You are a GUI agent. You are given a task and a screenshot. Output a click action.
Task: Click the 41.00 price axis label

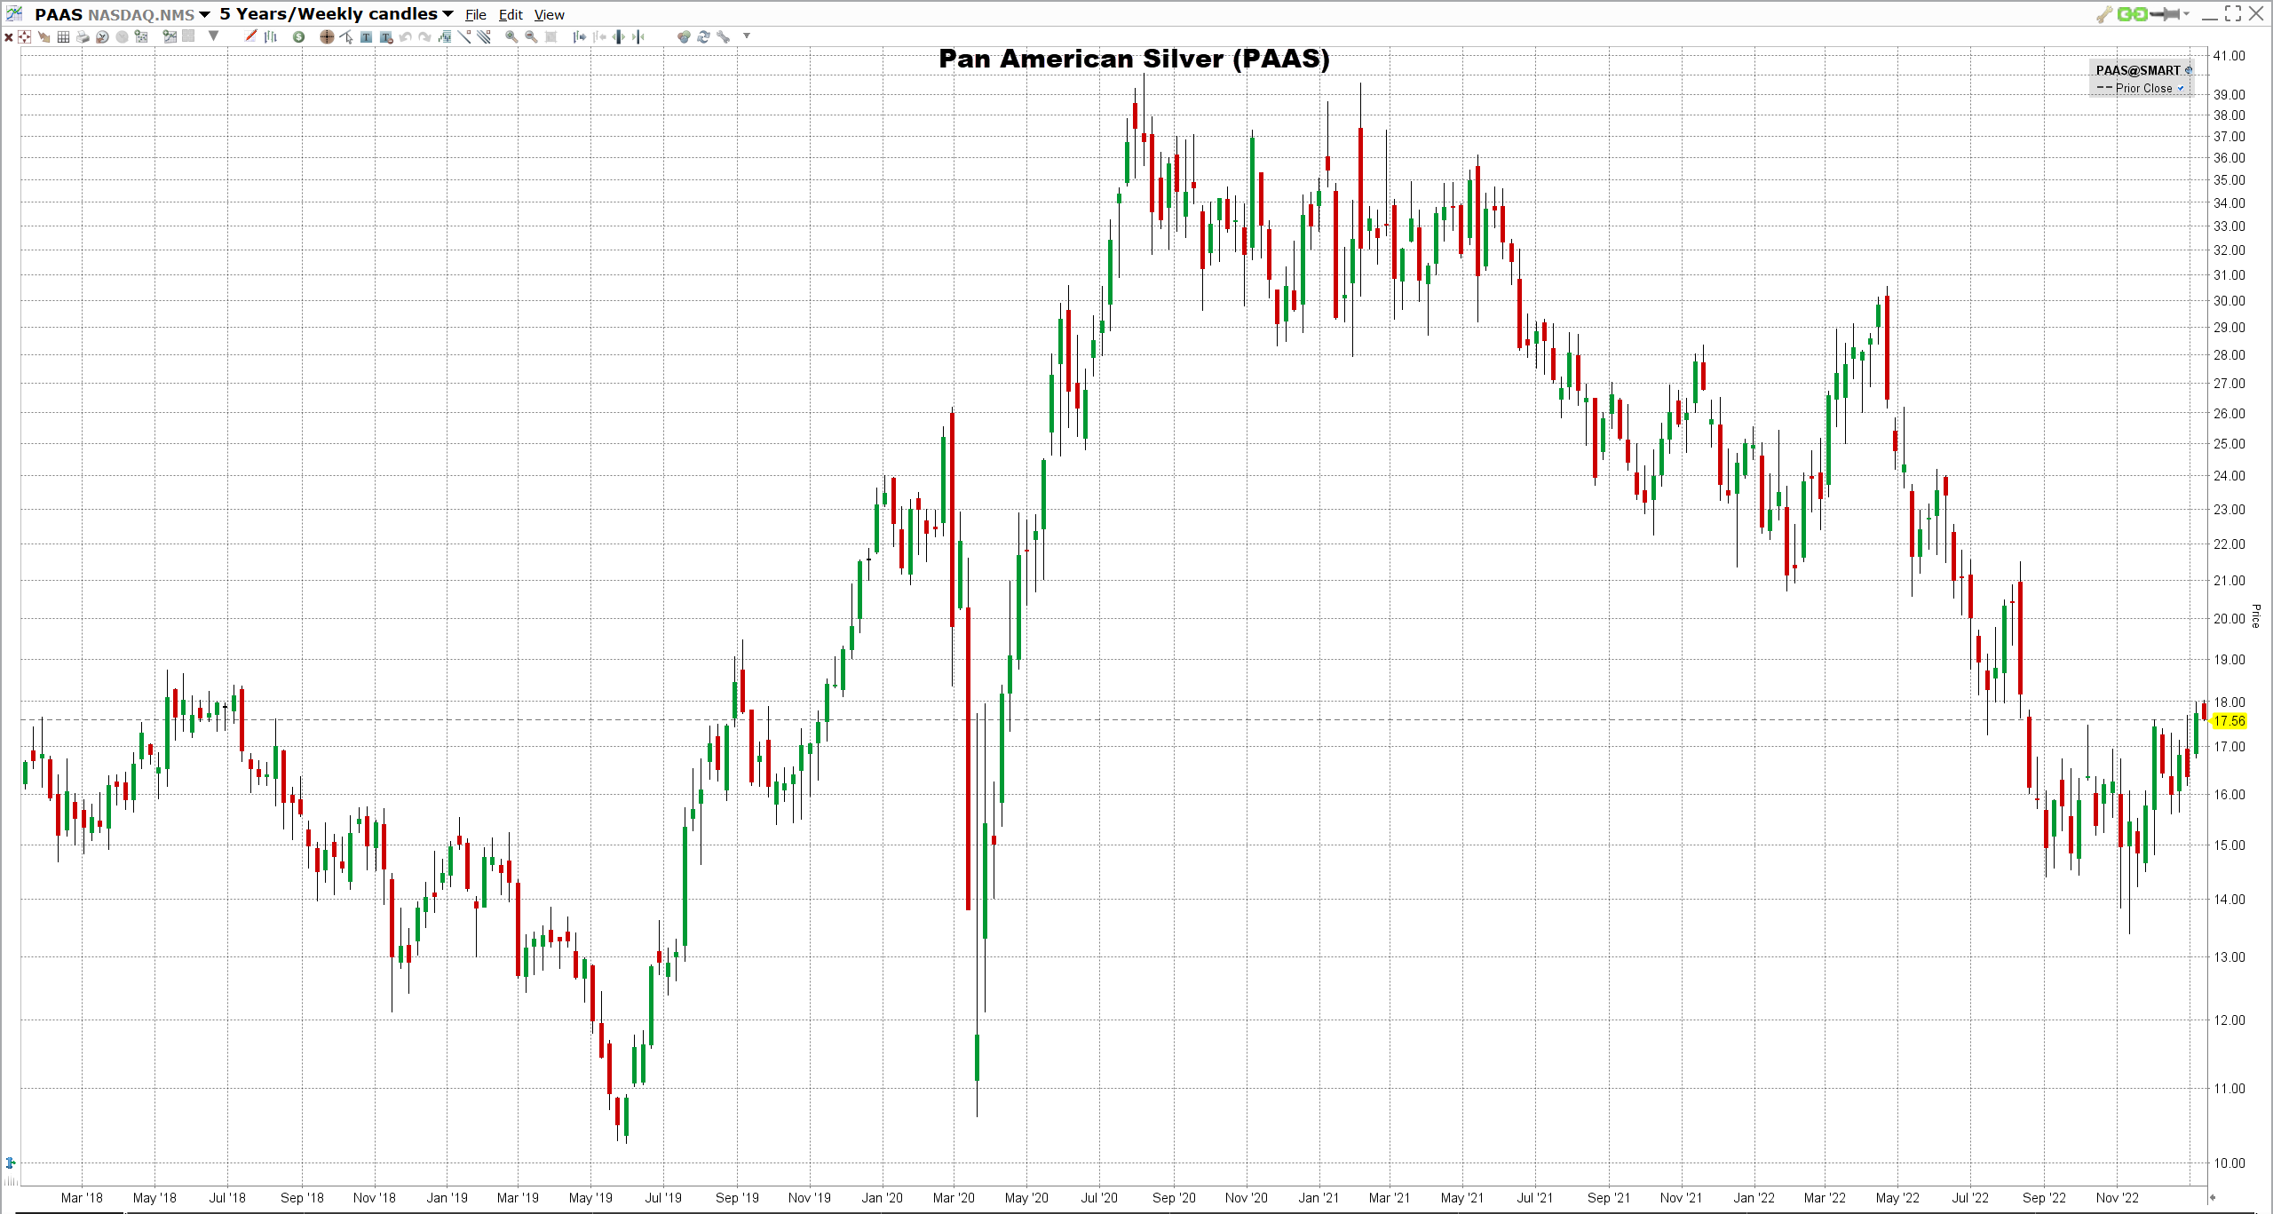[2229, 55]
